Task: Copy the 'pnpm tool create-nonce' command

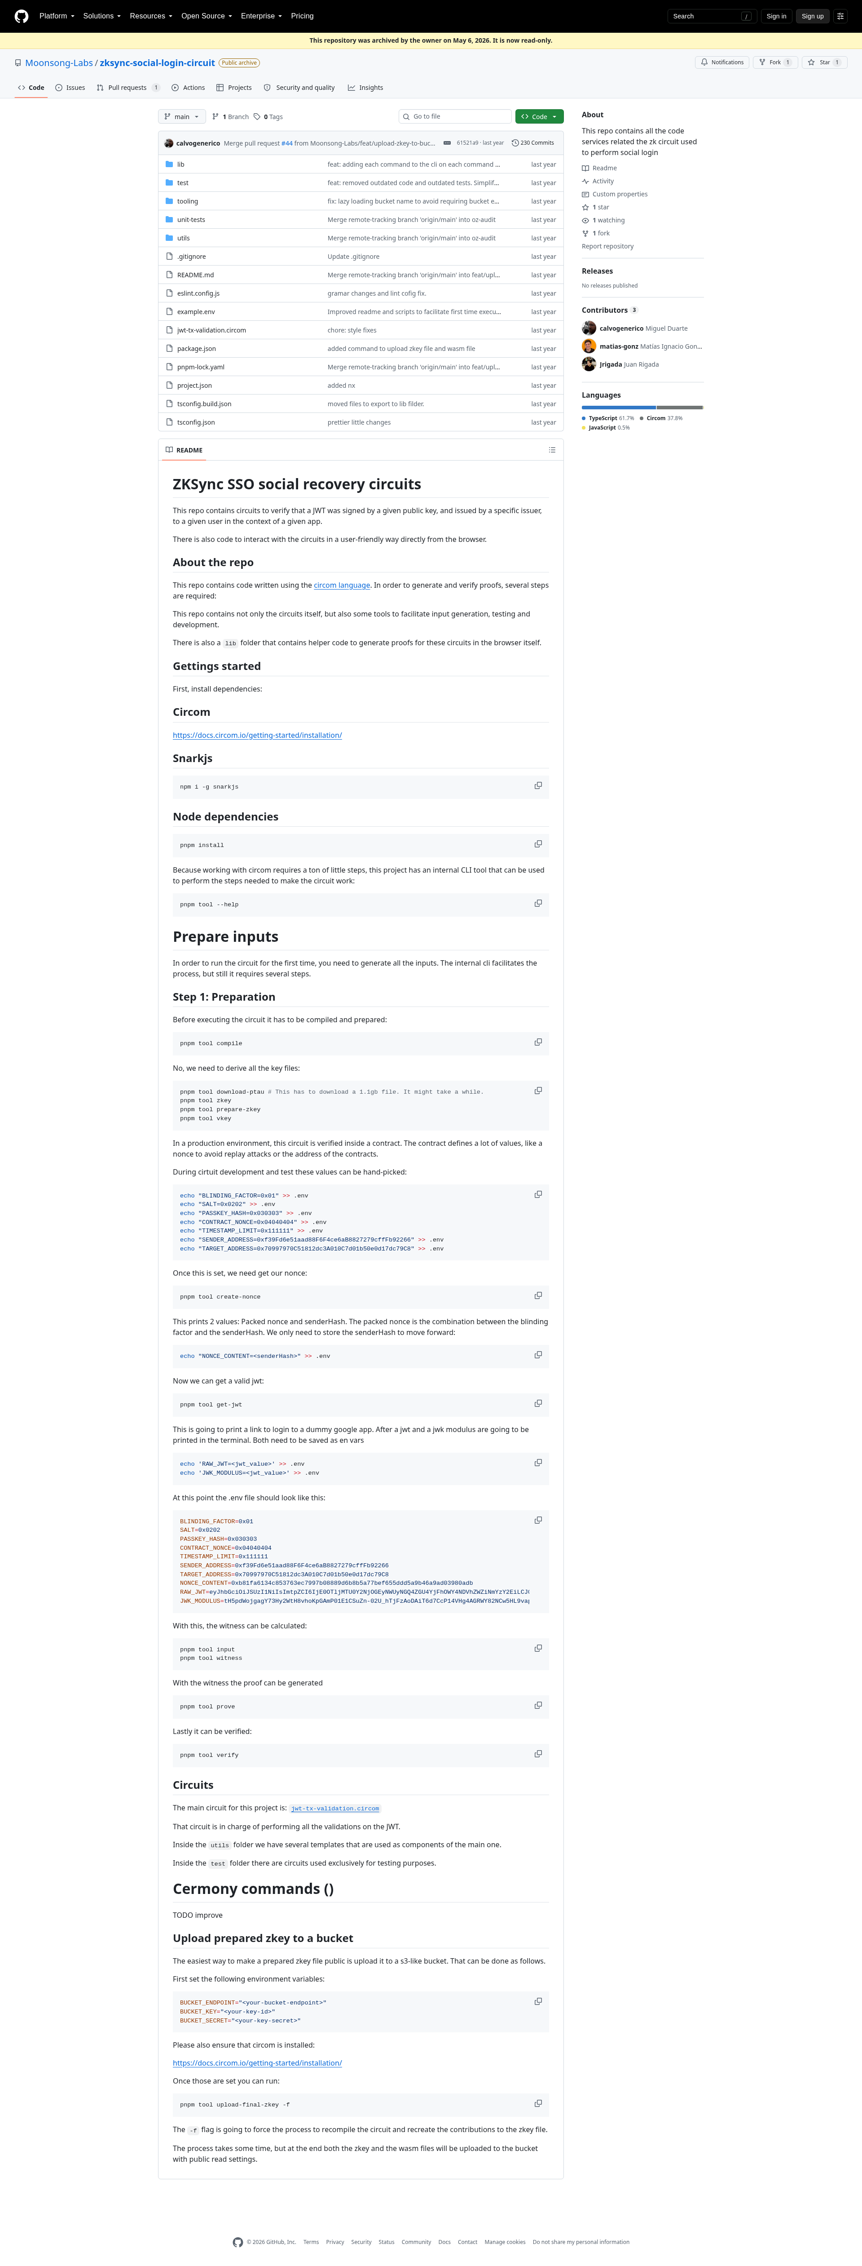Action: tap(538, 1296)
